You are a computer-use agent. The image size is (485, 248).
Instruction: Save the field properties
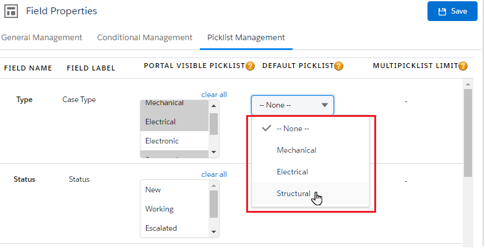[x=452, y=12]
